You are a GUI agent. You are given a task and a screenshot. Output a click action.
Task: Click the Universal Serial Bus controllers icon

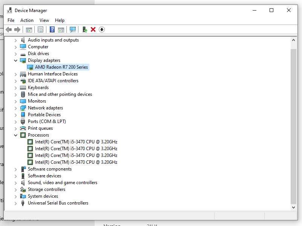[23, 203]
